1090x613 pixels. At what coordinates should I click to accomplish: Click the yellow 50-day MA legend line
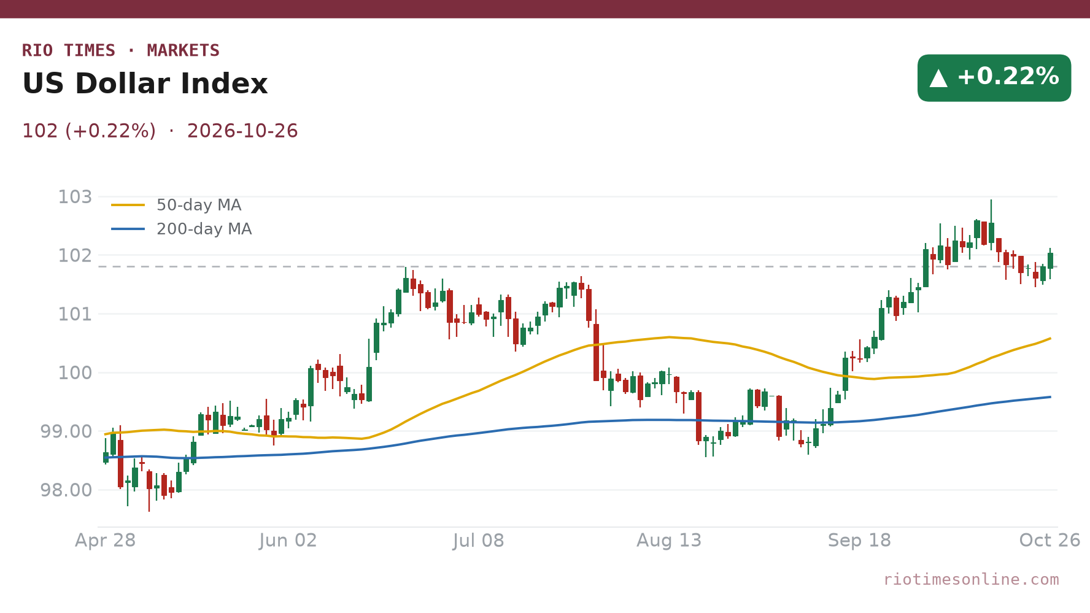click(x=128, y=205)
